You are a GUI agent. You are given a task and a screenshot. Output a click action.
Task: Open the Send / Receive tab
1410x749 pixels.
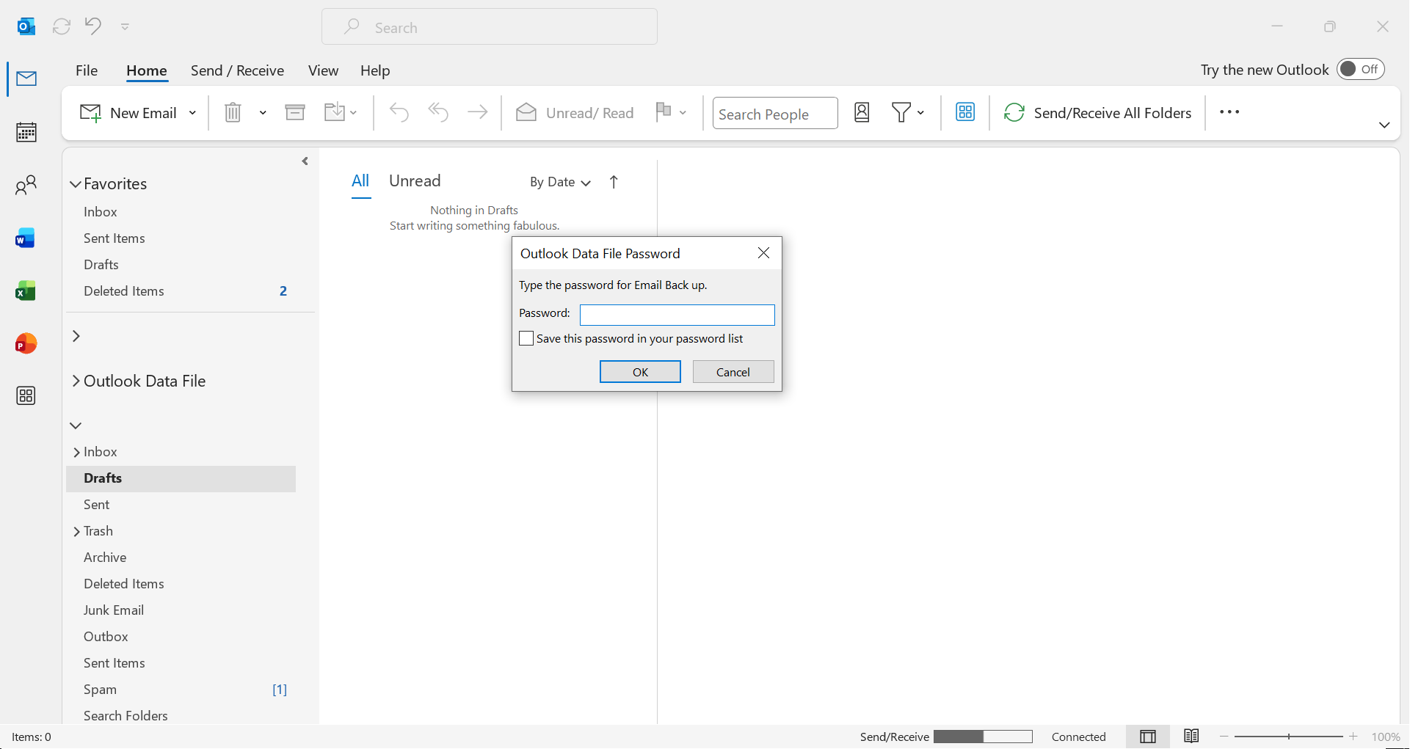pos(237,70)
